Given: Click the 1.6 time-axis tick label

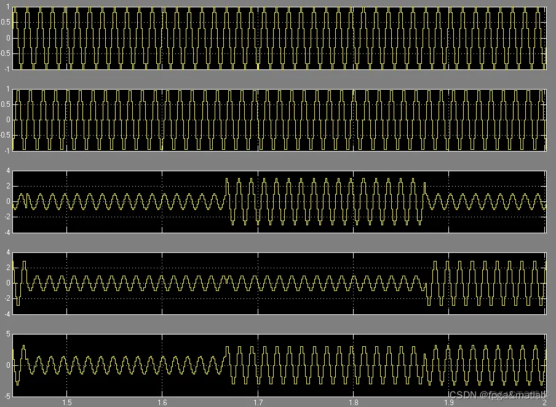Looking at the screenshot, I should pyautogui.click(x=162, y=403).
